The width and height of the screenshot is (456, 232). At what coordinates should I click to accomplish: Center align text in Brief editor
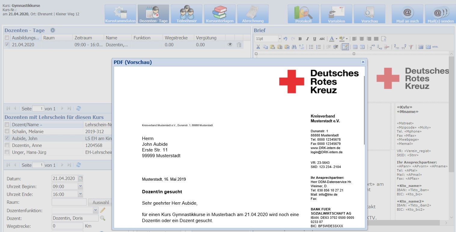tap(362, 39)
